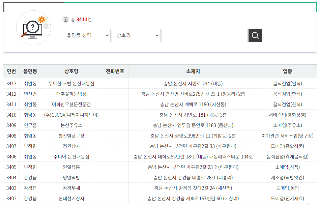Click row number 3408
Screen dimensions: 320x205
click(x=11, y=136)
